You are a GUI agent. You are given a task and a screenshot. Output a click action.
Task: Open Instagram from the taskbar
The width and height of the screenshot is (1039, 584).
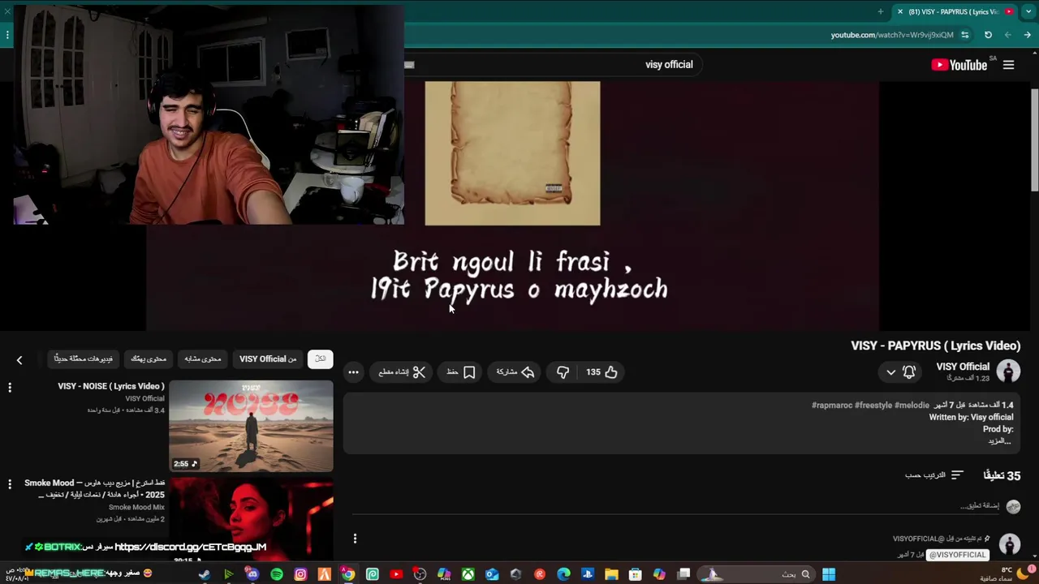(300, 574)
